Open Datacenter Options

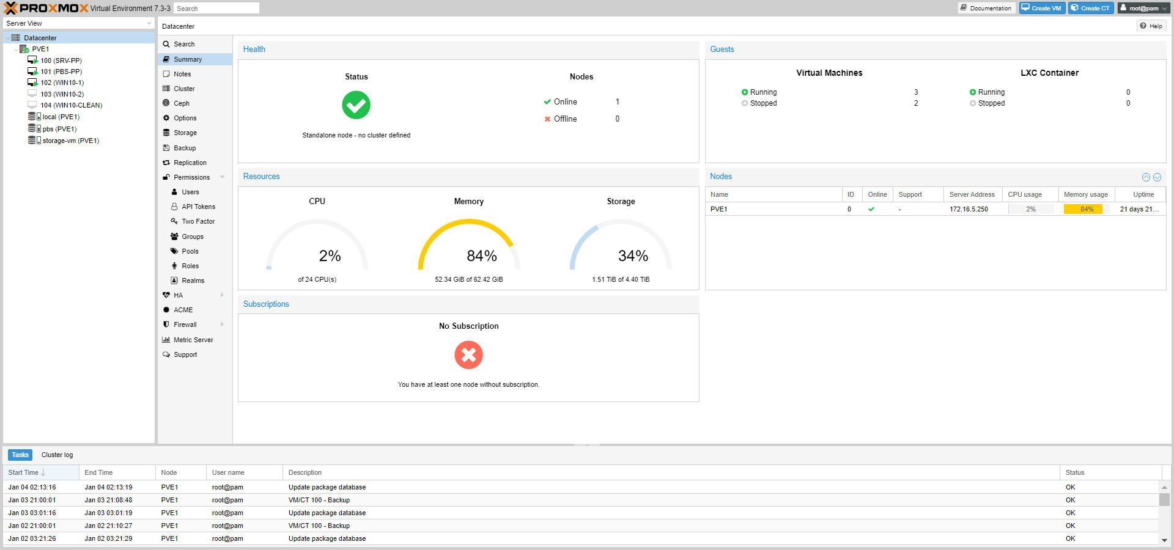click(x=195, y=118)
